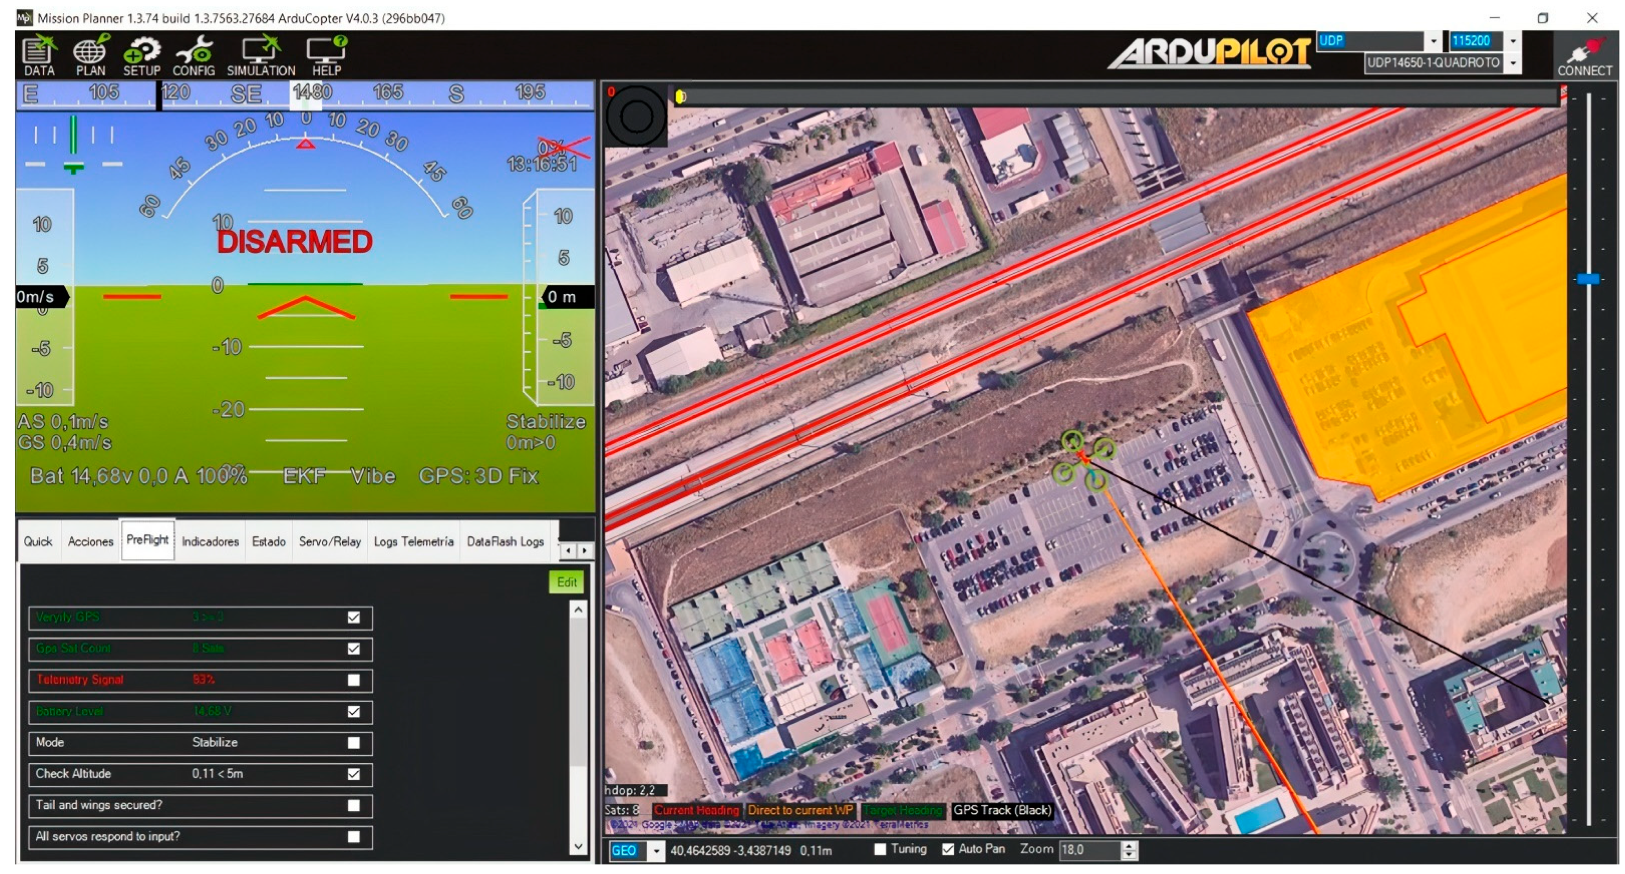The width and height of the screenshot is (1625, 874).
Task: Open the SIMULATION monitor icon
Action: 261,56
